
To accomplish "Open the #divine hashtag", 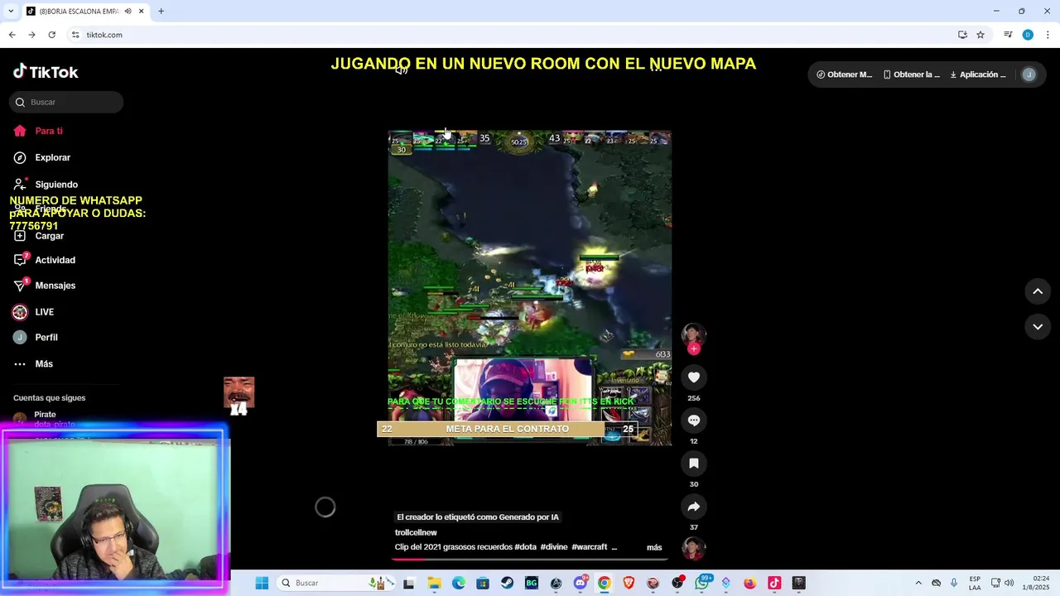I will point(554,547).
